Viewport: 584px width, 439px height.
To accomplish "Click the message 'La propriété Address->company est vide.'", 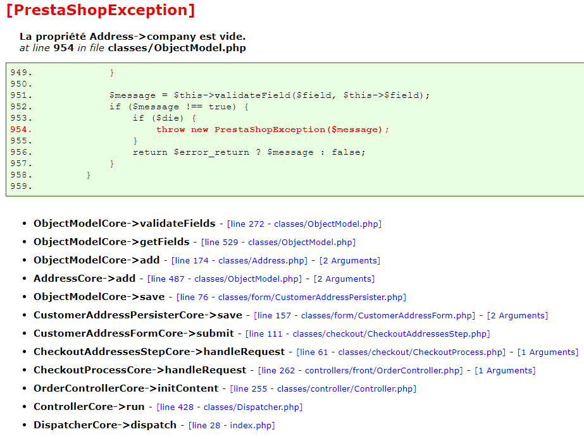I will pyautogui.click(x=133, y=37).
